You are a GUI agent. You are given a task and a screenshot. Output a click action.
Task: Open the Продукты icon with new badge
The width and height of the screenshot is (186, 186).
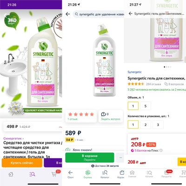[166, 173]
